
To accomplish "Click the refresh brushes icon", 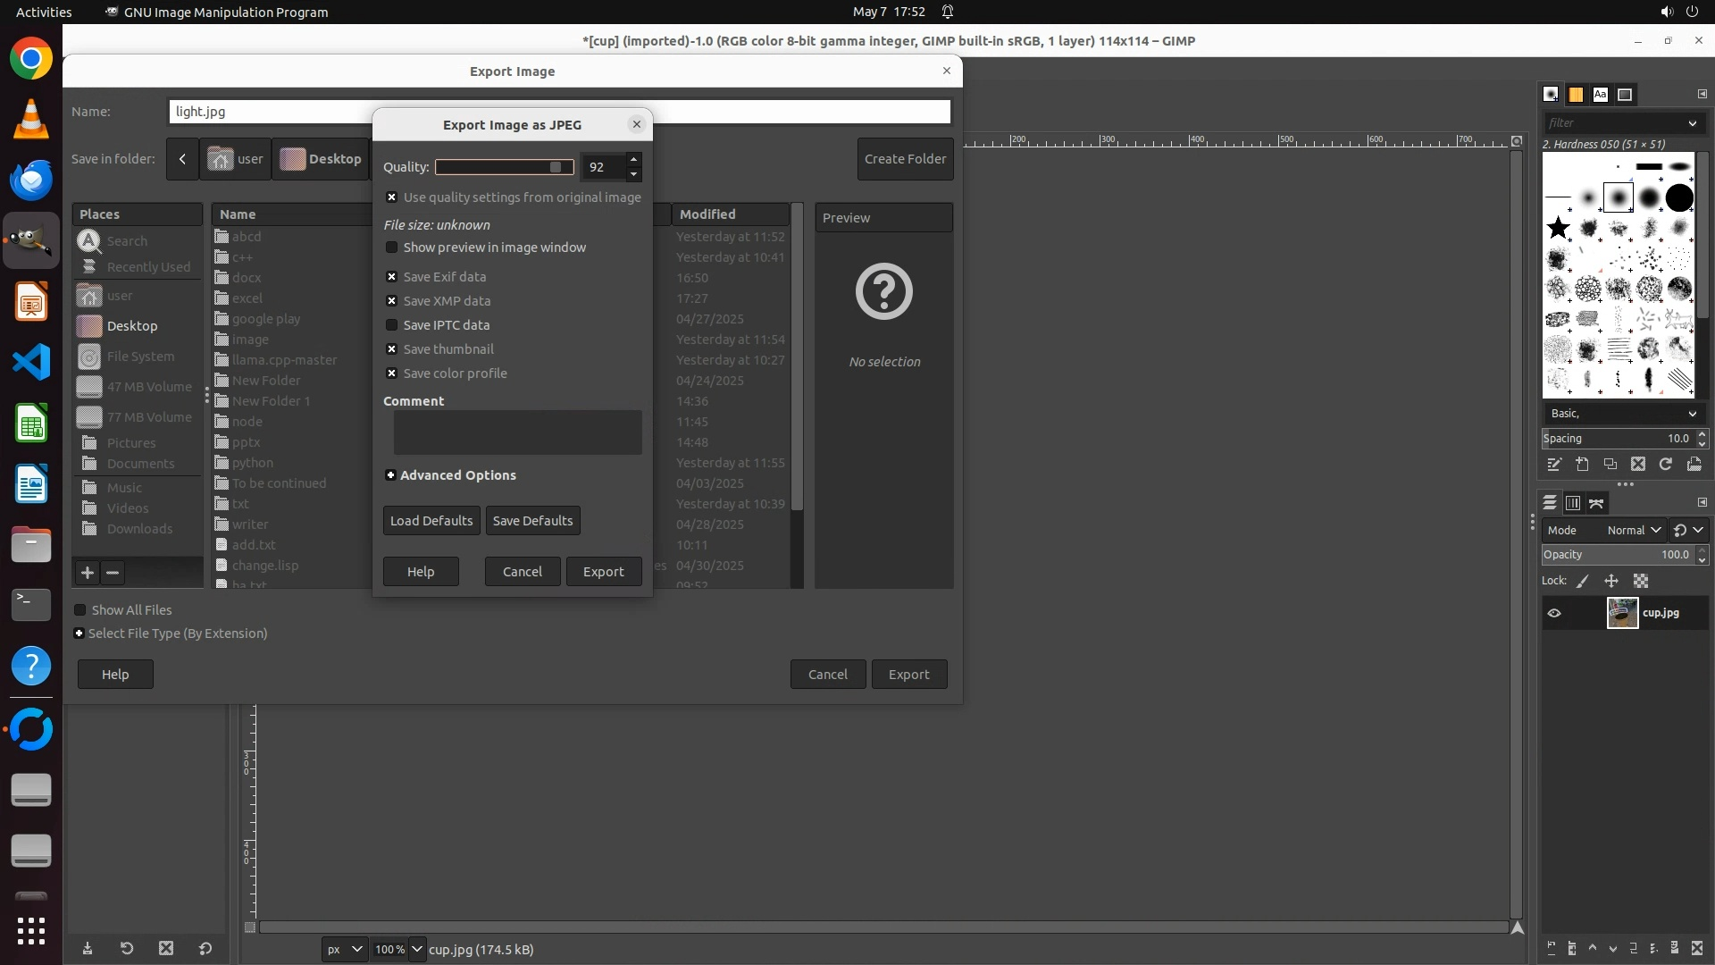I will [1666, 464].
